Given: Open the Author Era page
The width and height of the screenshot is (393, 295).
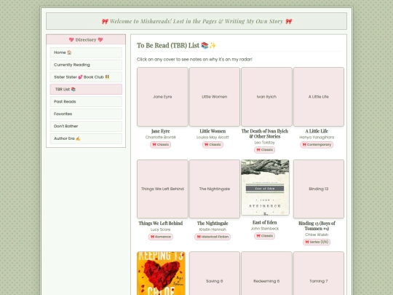Looking at the screenshot, I should point(86,138).
